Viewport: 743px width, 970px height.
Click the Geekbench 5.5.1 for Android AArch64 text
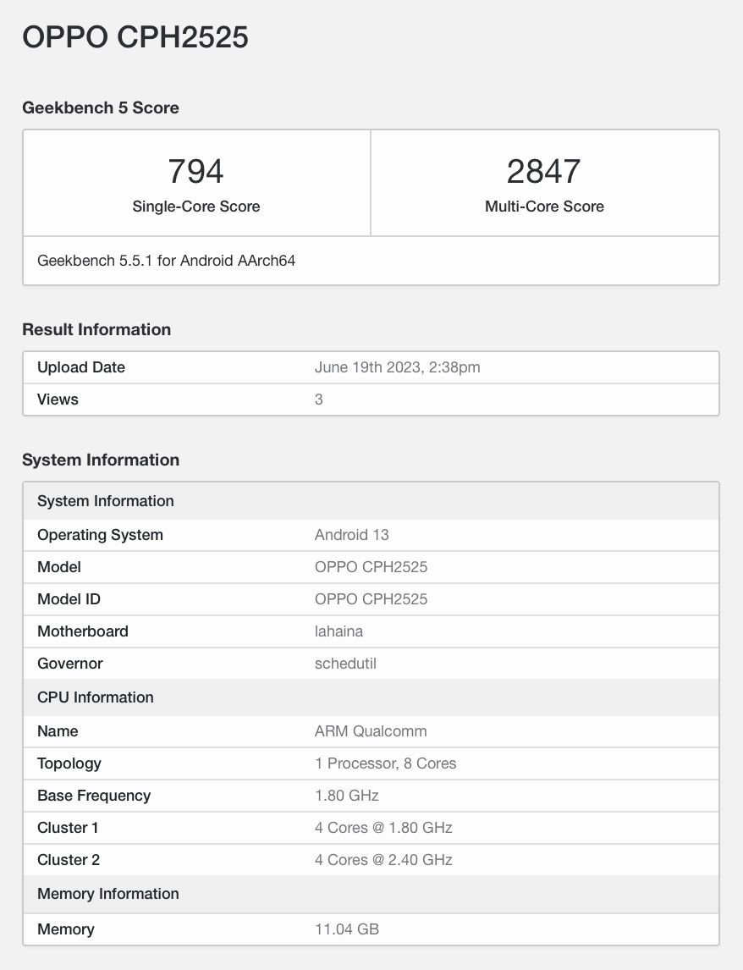[167, 260]
